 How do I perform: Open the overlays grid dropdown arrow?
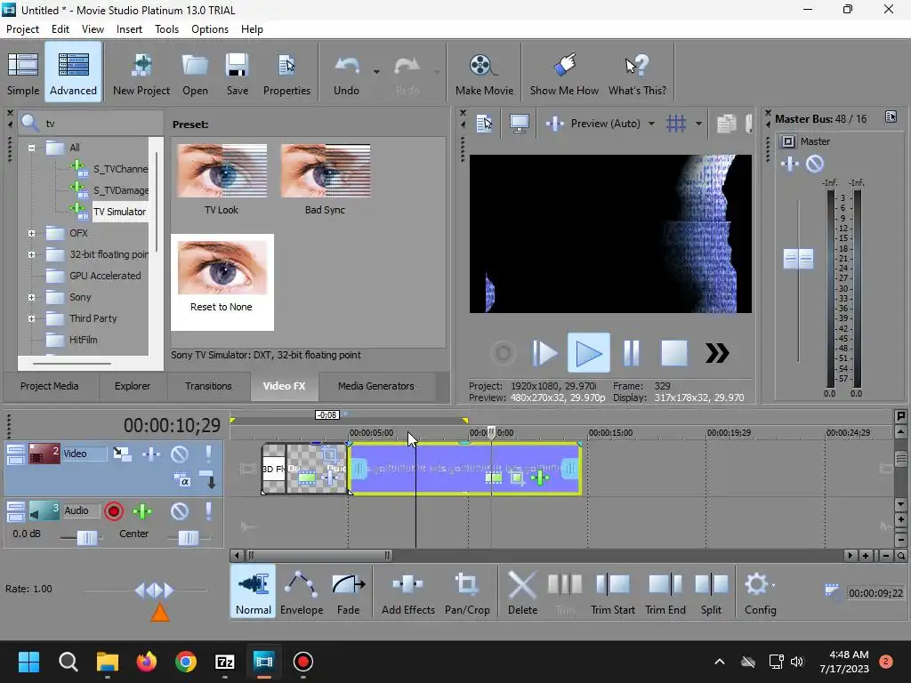point(698,124)
